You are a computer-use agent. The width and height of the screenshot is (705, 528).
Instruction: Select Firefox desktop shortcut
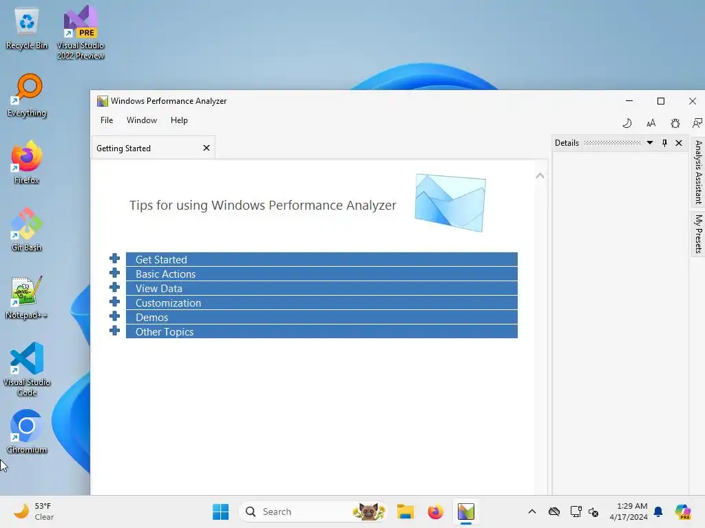tap(27, 162)
